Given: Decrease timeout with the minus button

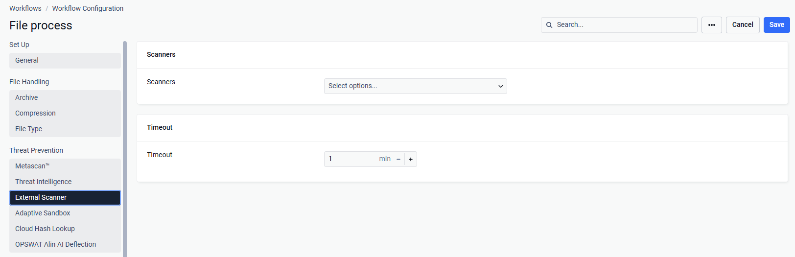Looking at the screenshot, I should (398, 159).
